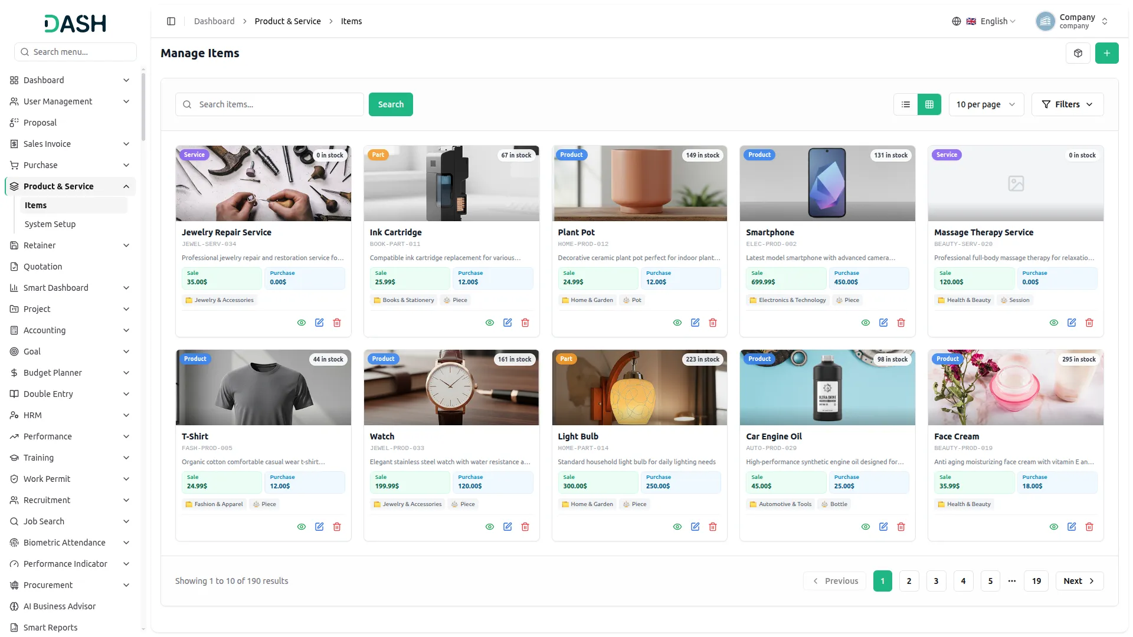Go to page 2 of results
Viewport: 1133px width, 637px height.
pos(909,581)
